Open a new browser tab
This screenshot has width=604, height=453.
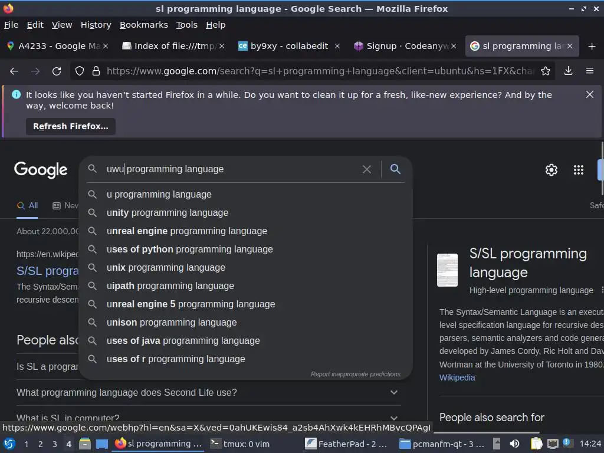(592, 46)
